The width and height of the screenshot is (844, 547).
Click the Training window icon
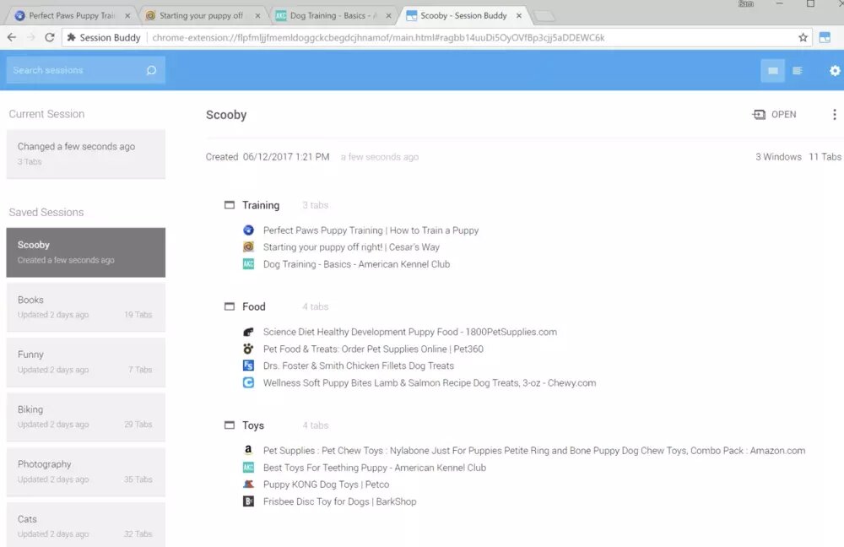coord(230,205)
